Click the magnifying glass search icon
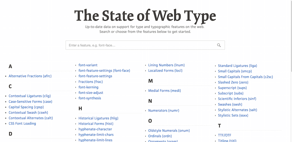 (219, 45)
